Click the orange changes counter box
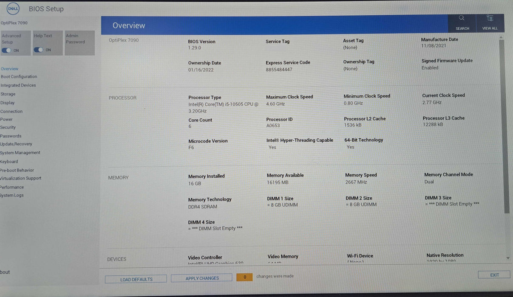The height and width of the screenshot is (297, 513). (244, 277)
